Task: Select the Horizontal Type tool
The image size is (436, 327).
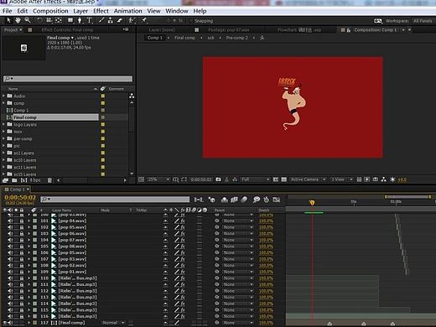Action: pyautogui.click(x=89, y=20)
